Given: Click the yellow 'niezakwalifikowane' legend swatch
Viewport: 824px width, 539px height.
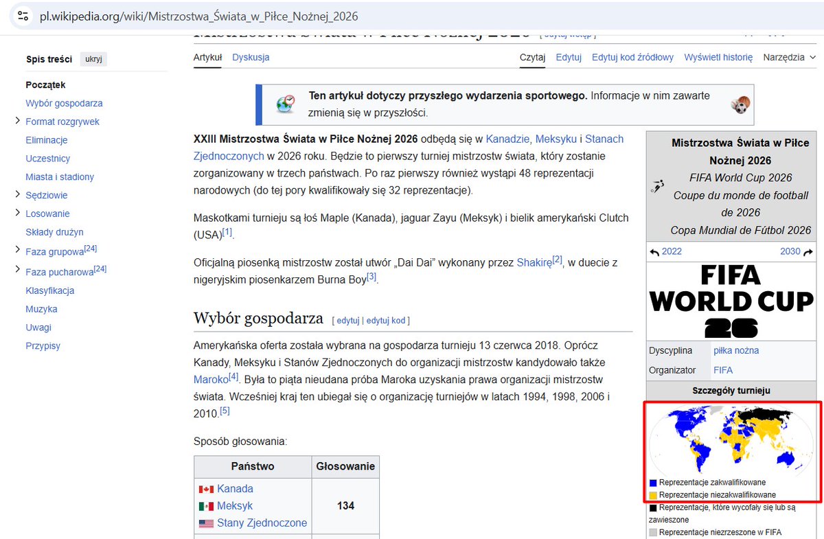Looking at the screenshot, I should [x=653, y=495].
